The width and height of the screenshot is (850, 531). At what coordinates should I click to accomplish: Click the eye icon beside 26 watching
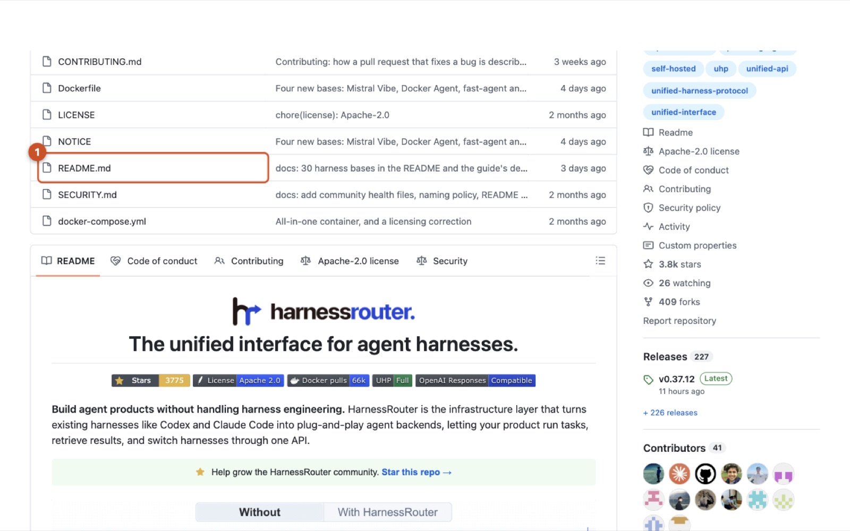pyautogui.click(x=648, y=283)
